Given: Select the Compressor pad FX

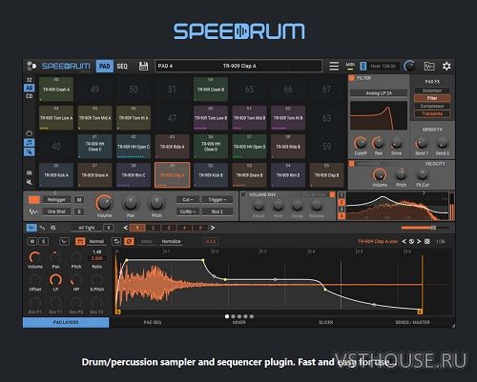Looking at the screenshot, I should coord(432,106).
